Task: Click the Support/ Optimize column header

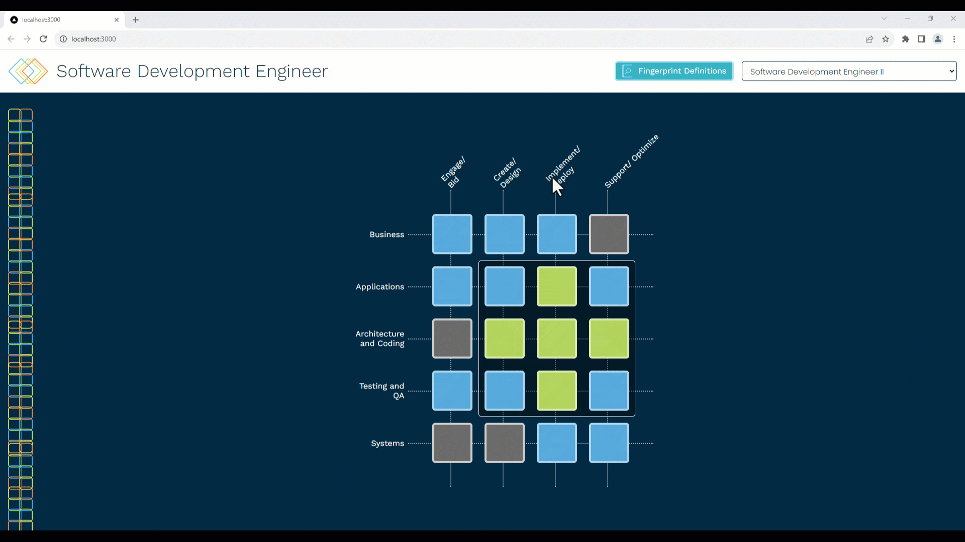Action: 631,161
